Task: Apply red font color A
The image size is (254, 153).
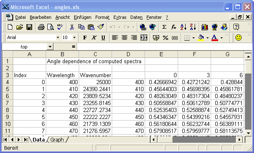Action: click(x=215, y=38)
